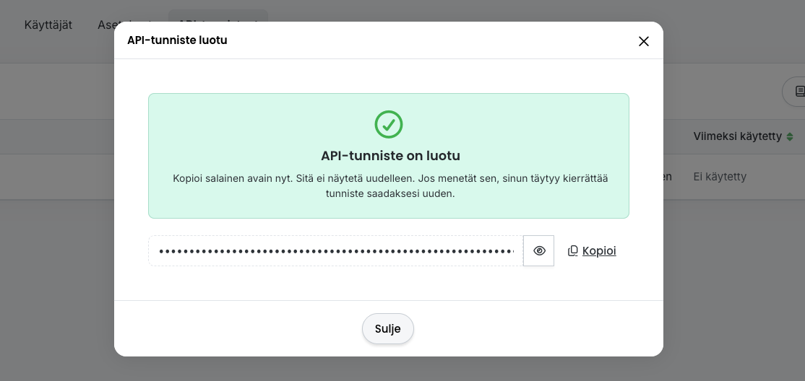Click the Ei käytetty table cell
Image resolution: width=805 pixels, height=381 pixels.
tap(720, 176)
